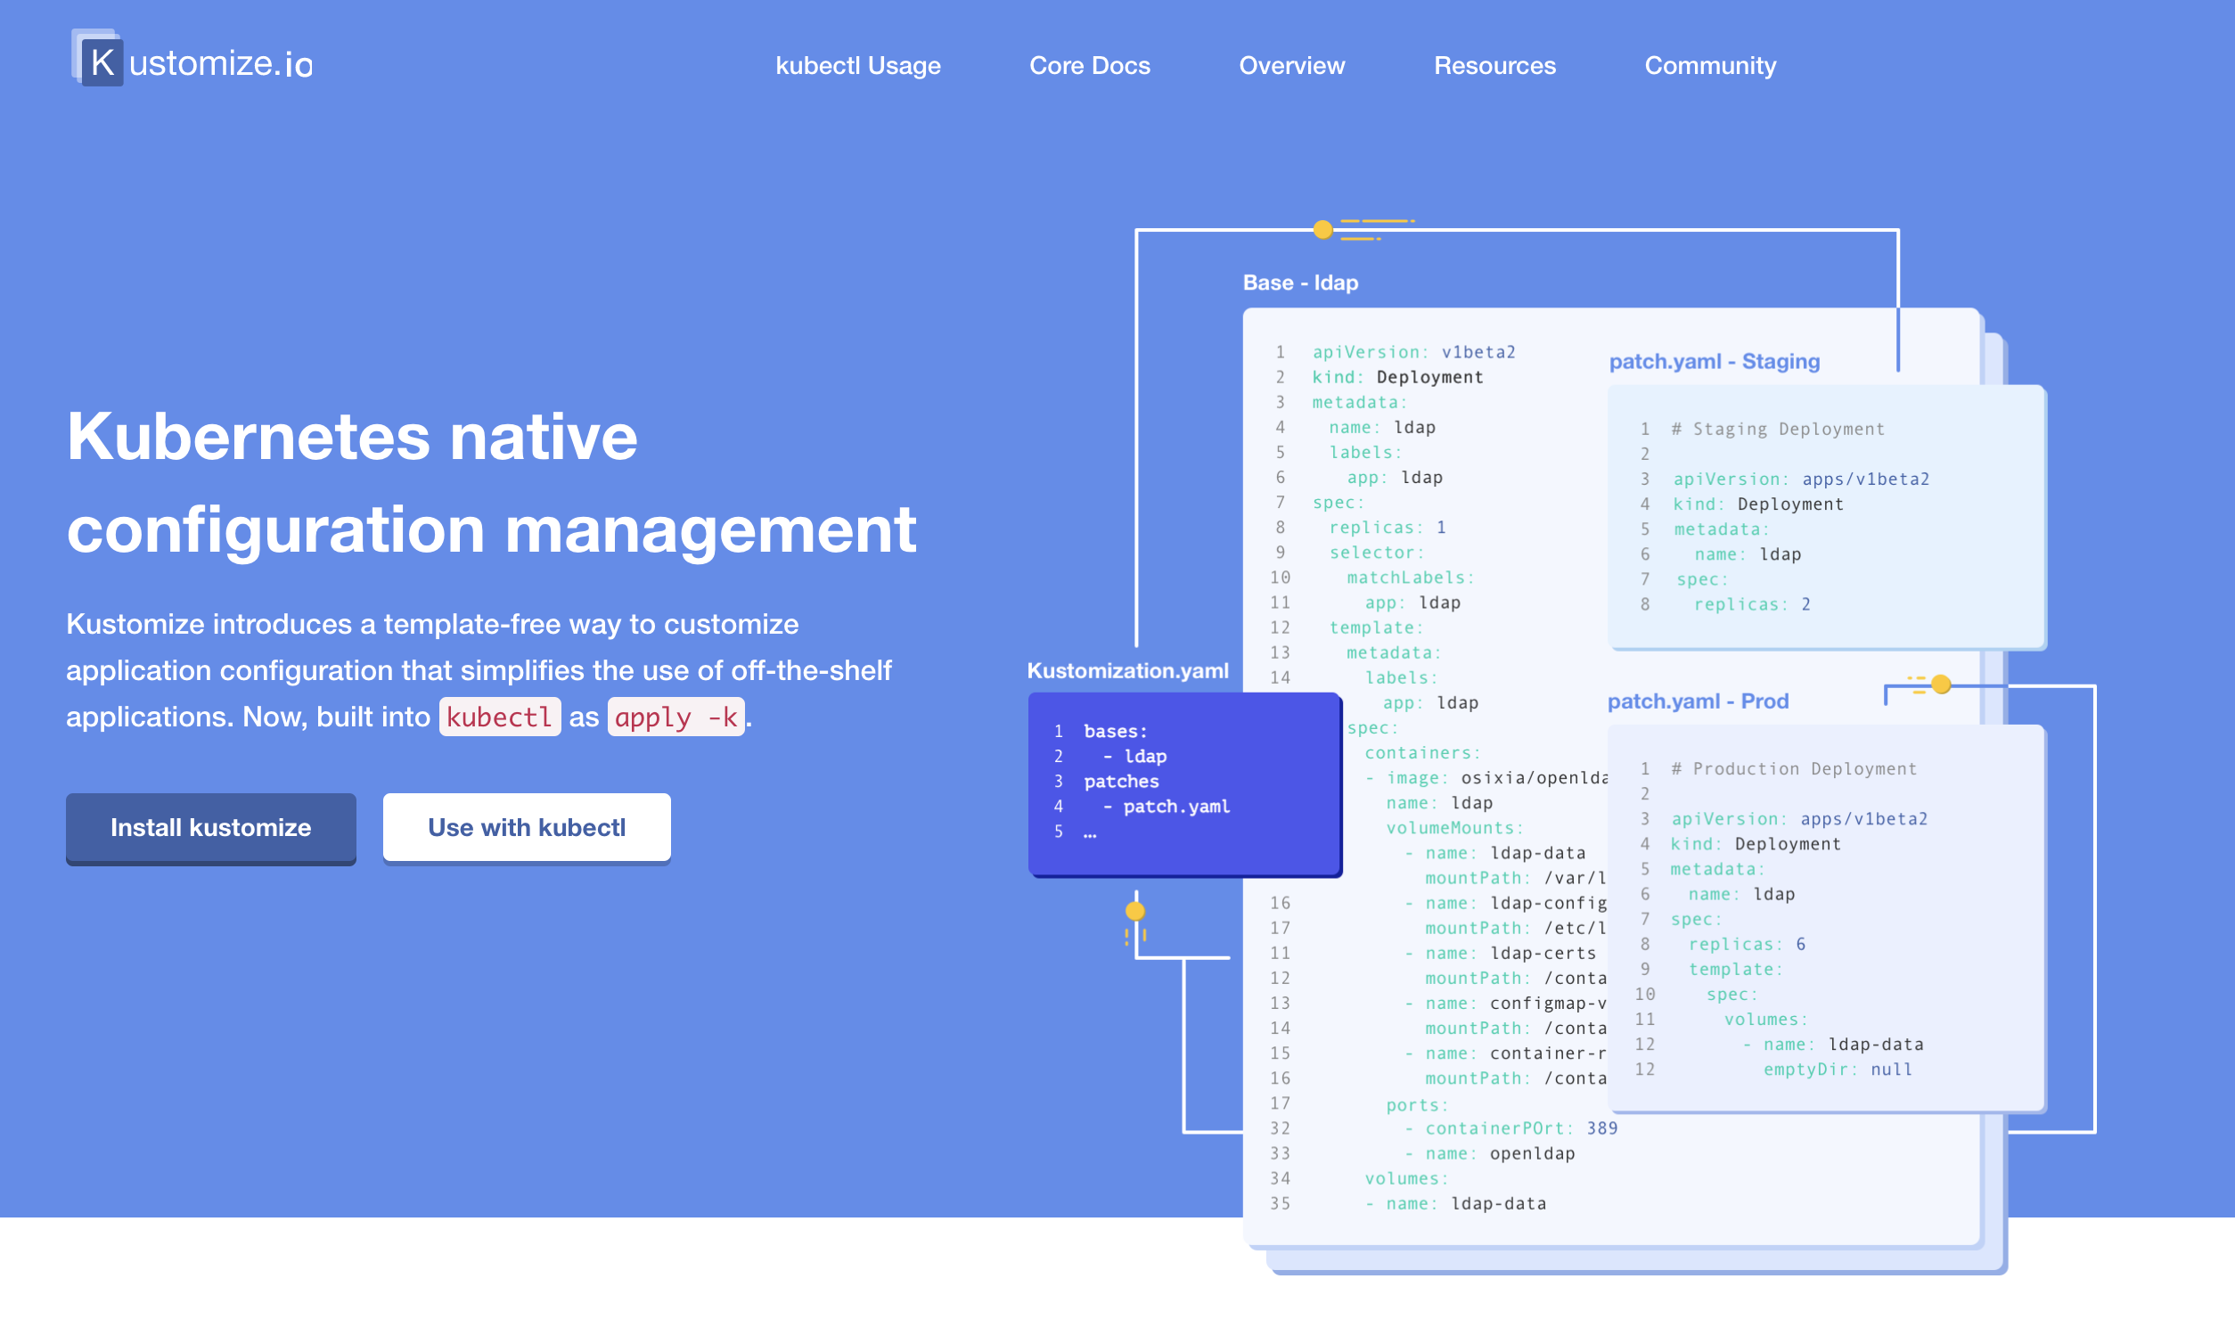Click the Kustomize K logo icon

coord(97,58)
